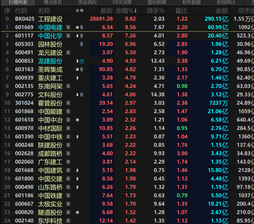Click R badge next to 中国中铁
Screen dimensions: 254x224
[68, 137]
